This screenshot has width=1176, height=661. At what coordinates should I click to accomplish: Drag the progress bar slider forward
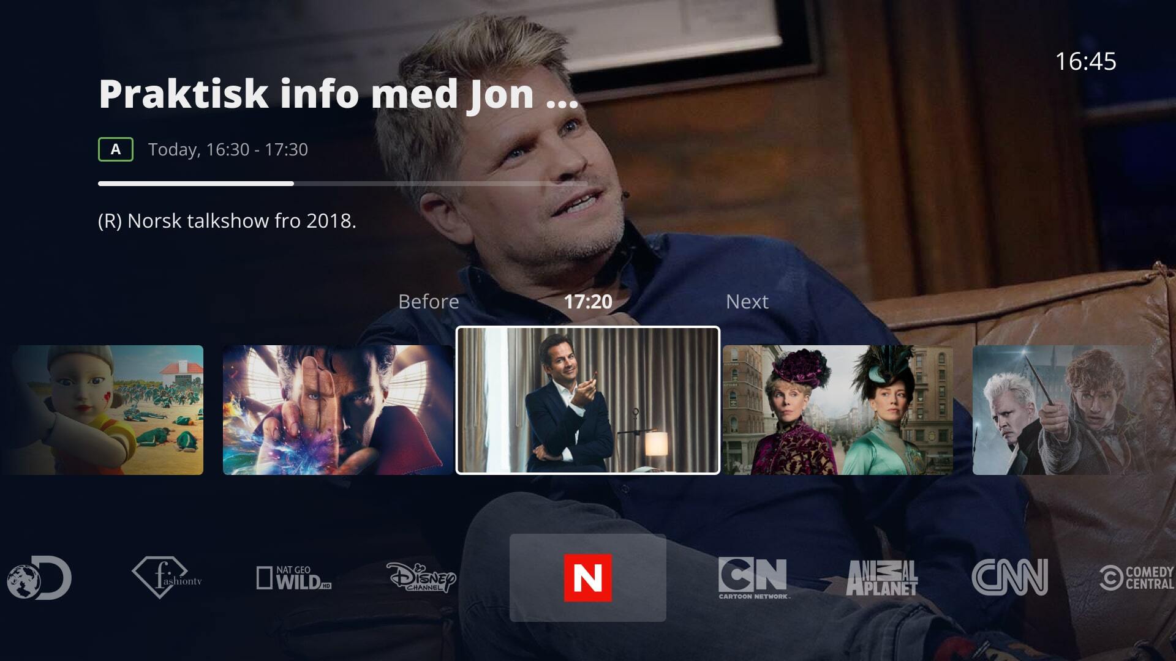[x=293, y=182]
